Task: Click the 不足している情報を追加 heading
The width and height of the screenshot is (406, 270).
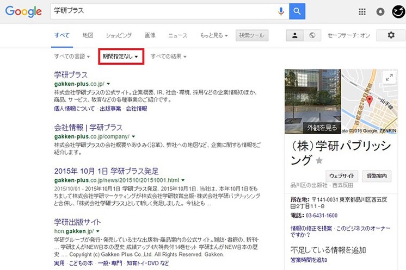Action: pyautogui.click(x=328, y=250)
